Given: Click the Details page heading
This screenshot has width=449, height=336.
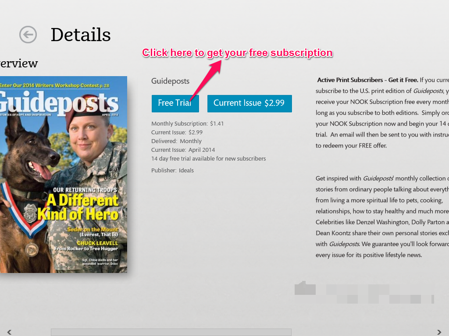Looking at the screenshot, I should 81,35.
